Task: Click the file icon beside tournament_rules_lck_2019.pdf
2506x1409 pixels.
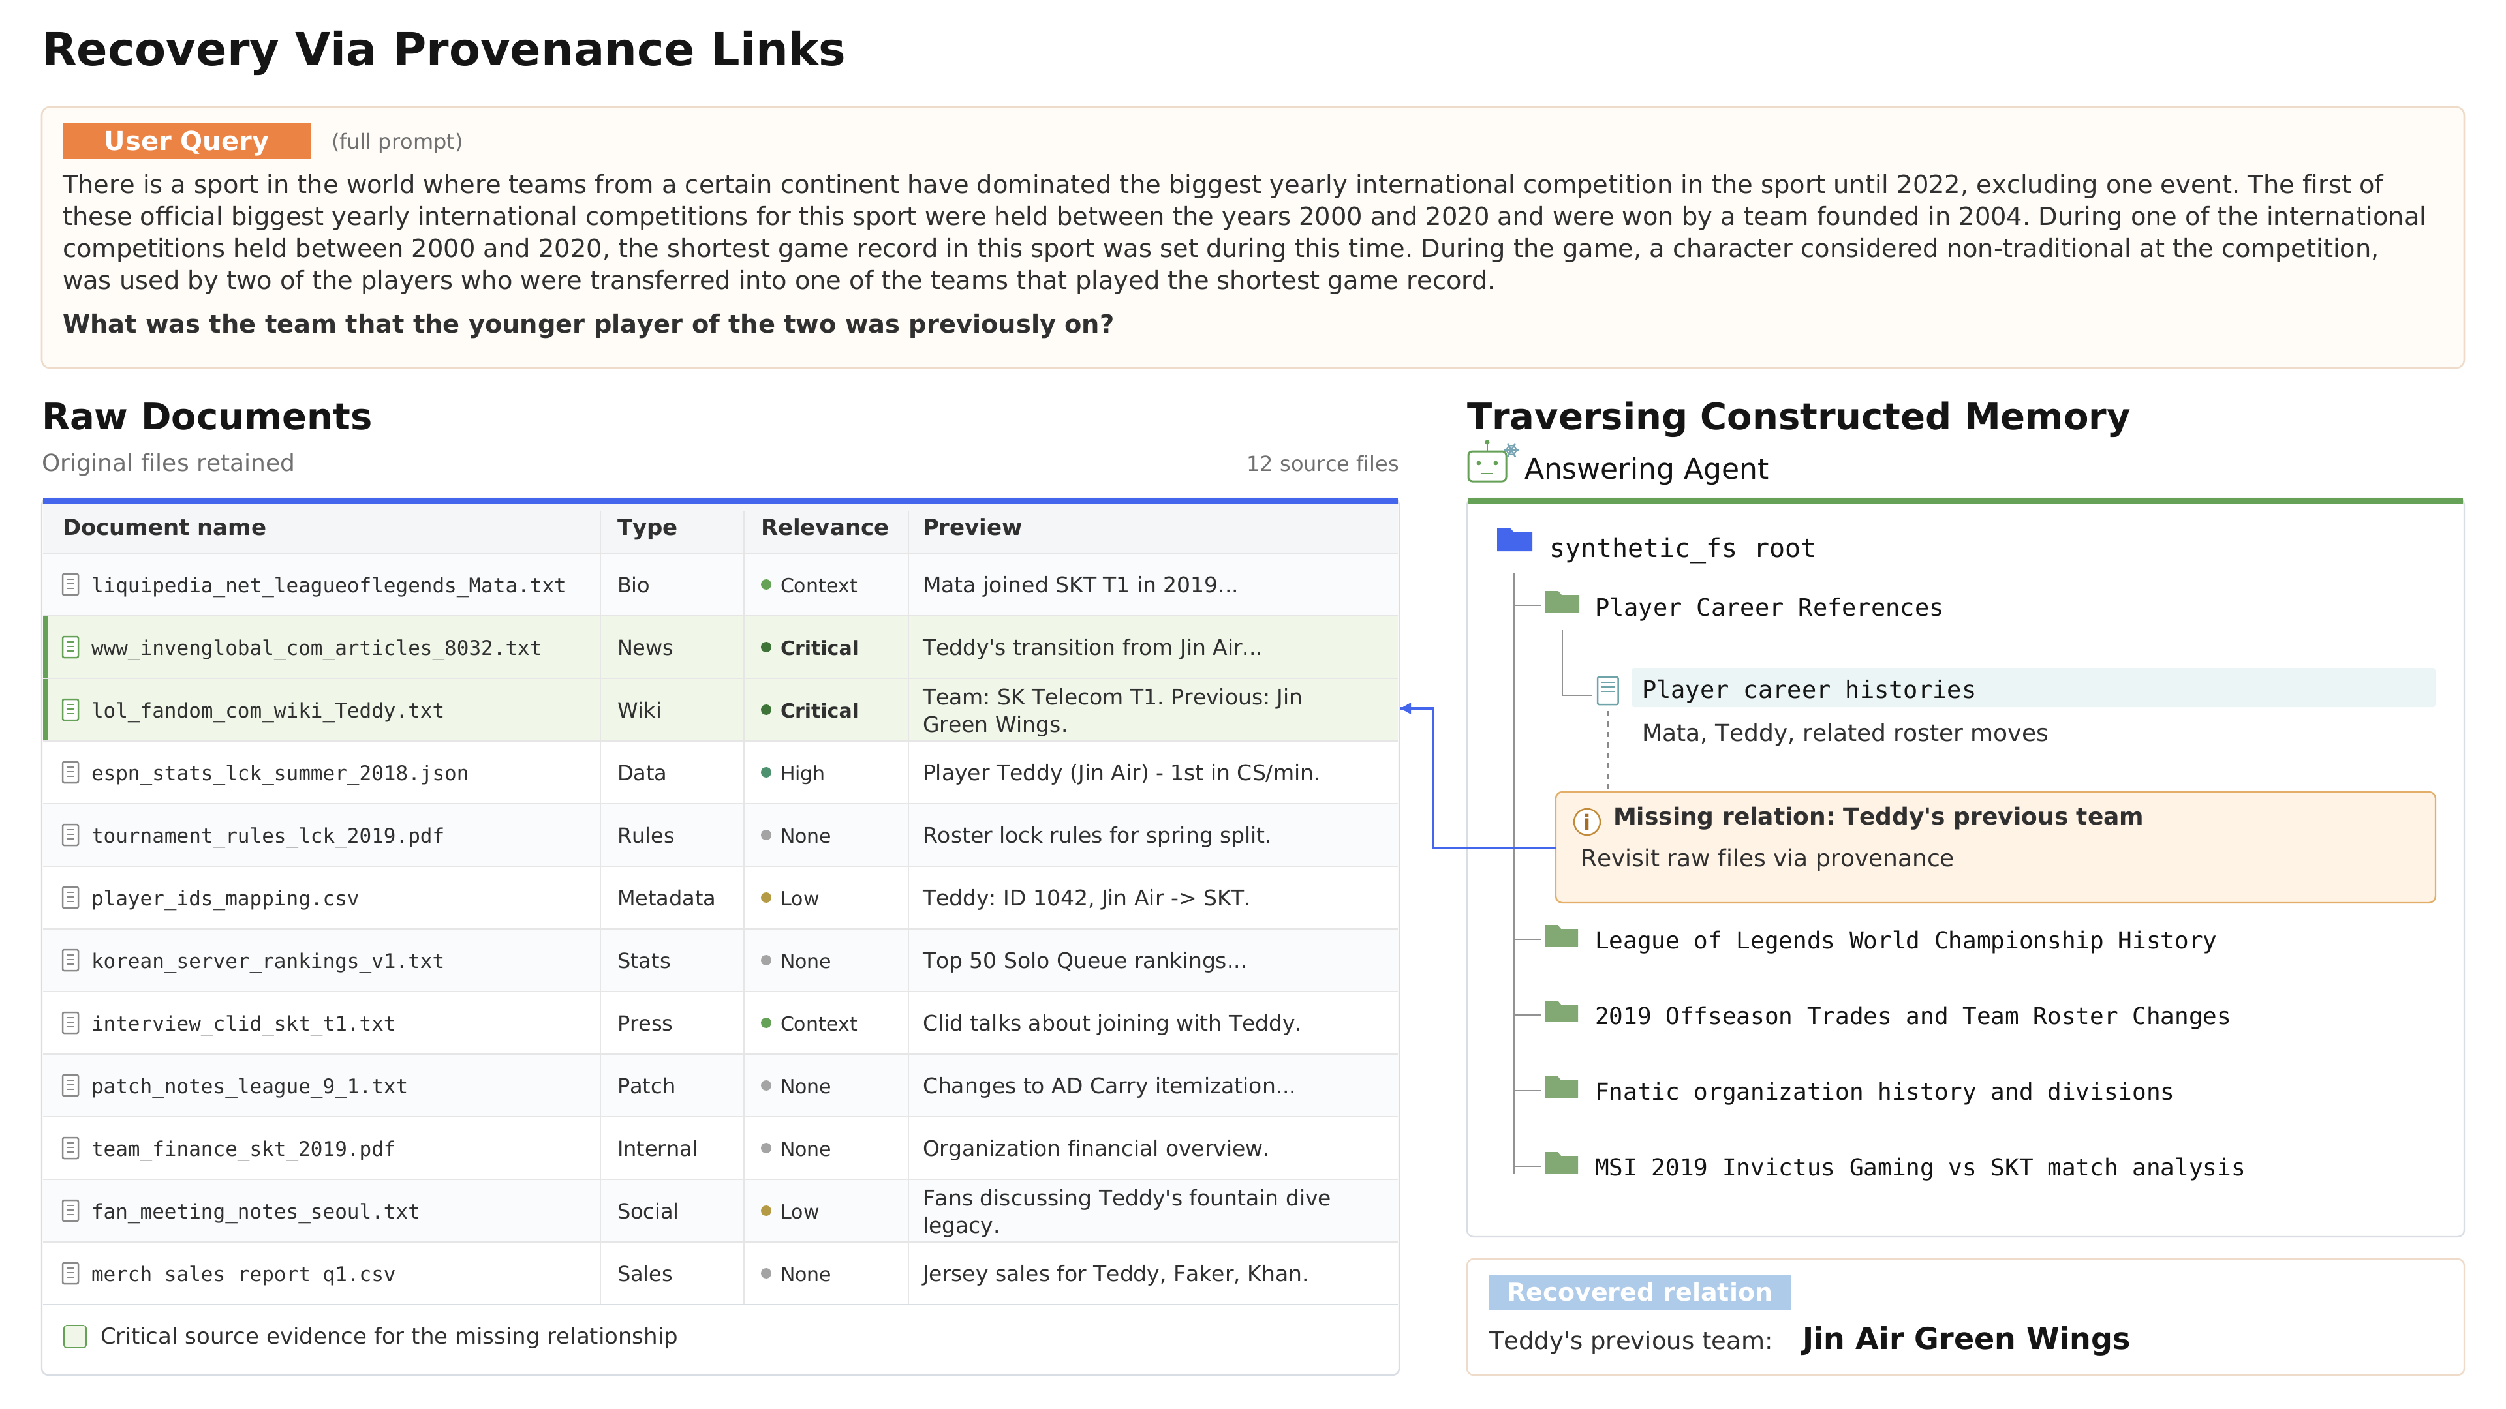Action: 70,834
